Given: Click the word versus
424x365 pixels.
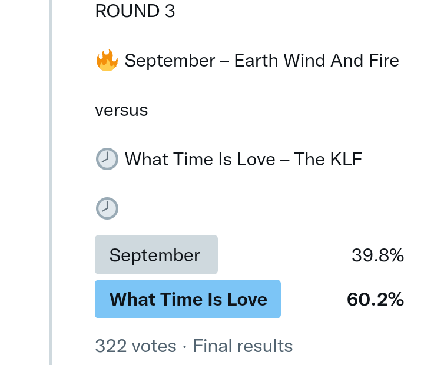Looking at the screenshot, I should point(121,110).
